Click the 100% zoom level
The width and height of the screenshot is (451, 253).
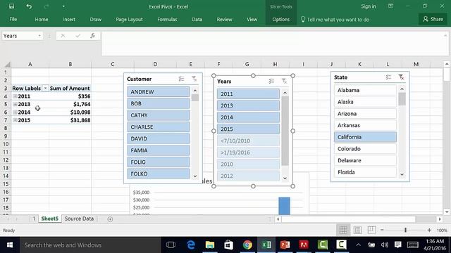pos(442,231)
